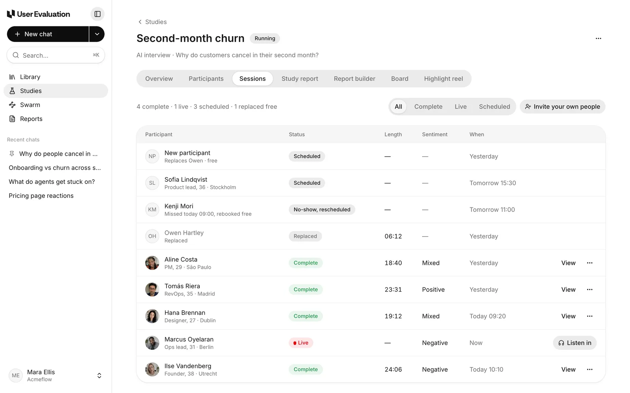630x393 pixels.
Task: Switch to the Highlight reel tab
Action: tap(443, 79)
